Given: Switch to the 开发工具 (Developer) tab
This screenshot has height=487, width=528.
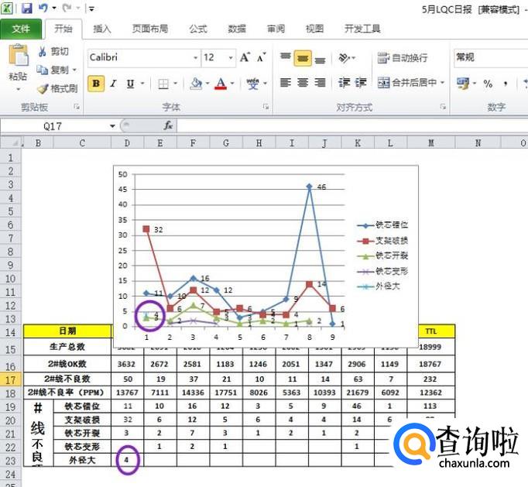Looking at the screenshot, I should click(x=362, y=29).
